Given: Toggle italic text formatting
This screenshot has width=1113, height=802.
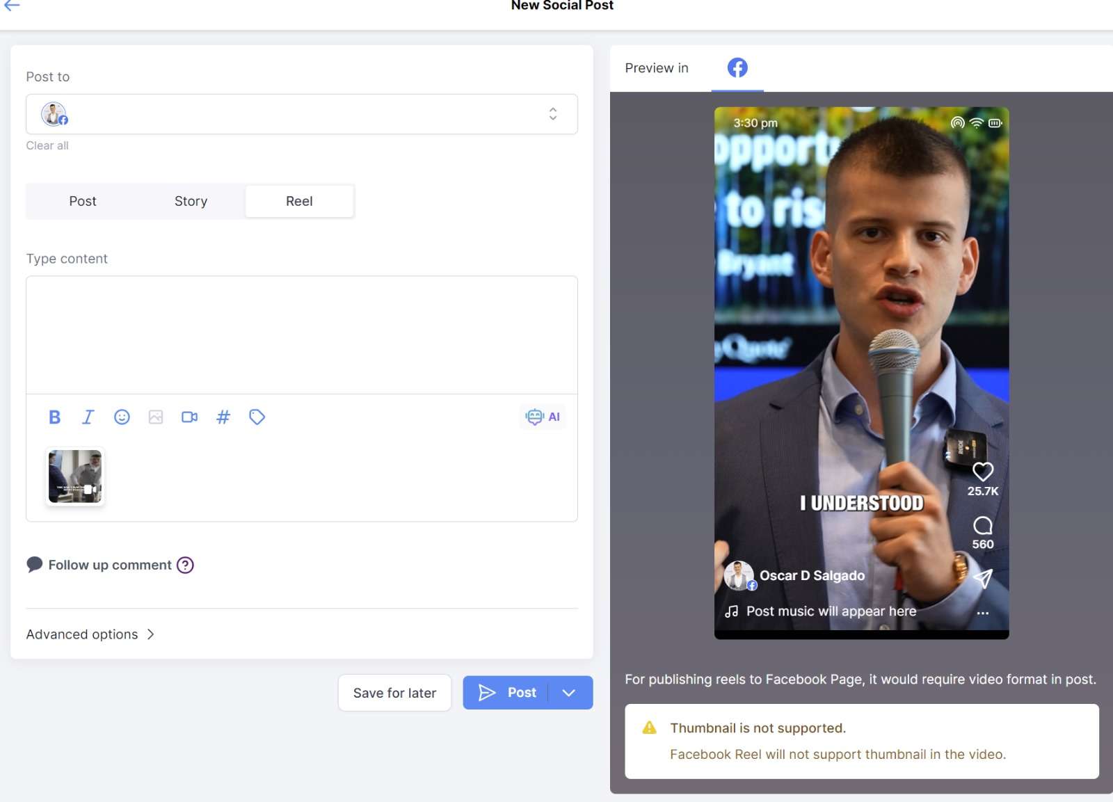Looking at the screenshot, I should (x=88, y=417).
